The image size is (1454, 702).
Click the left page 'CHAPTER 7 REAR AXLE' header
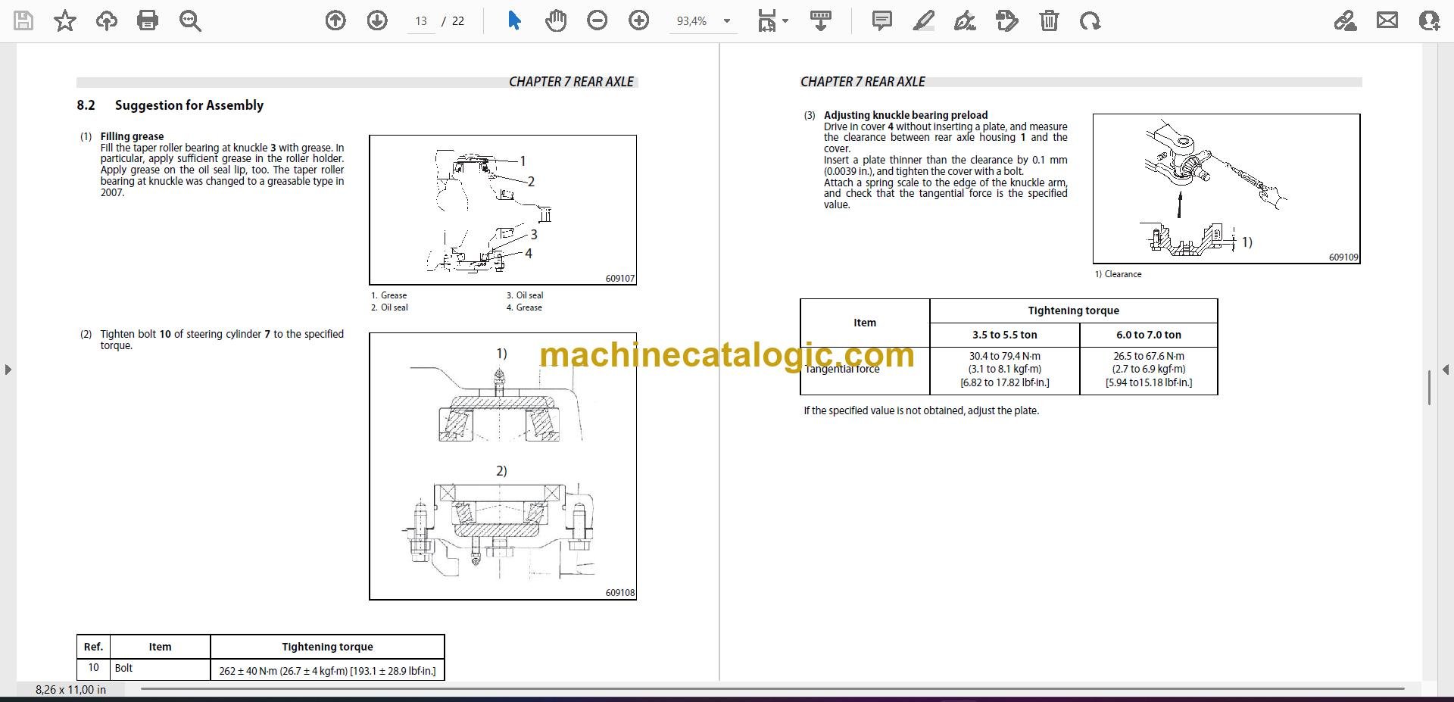[571, 82]
